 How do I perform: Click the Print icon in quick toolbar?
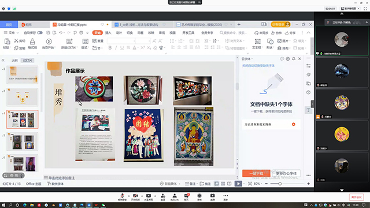(x=81, y=33)
